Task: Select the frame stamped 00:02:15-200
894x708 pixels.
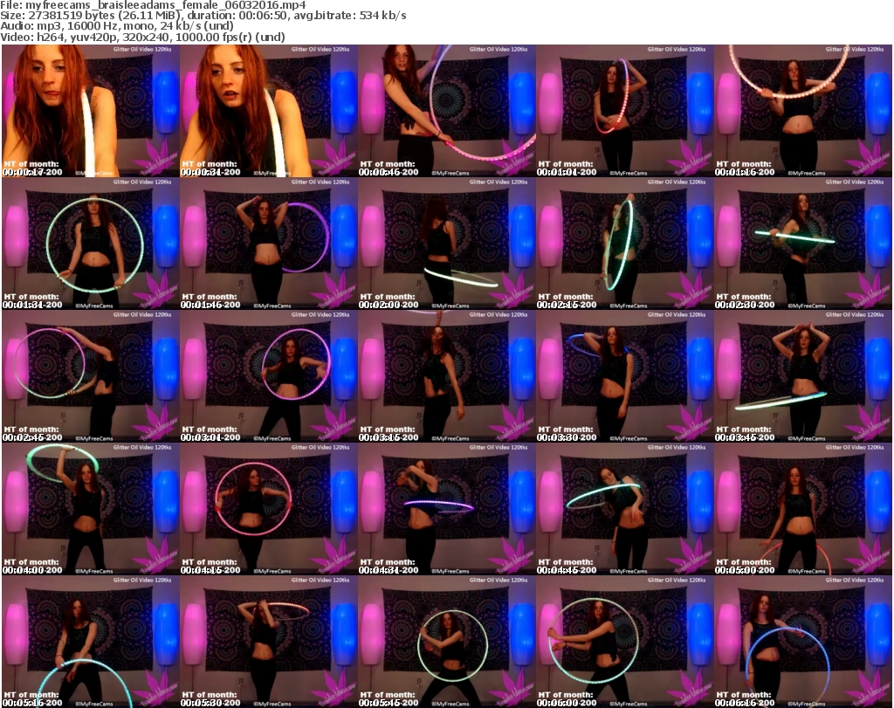Action: point(625,244)
